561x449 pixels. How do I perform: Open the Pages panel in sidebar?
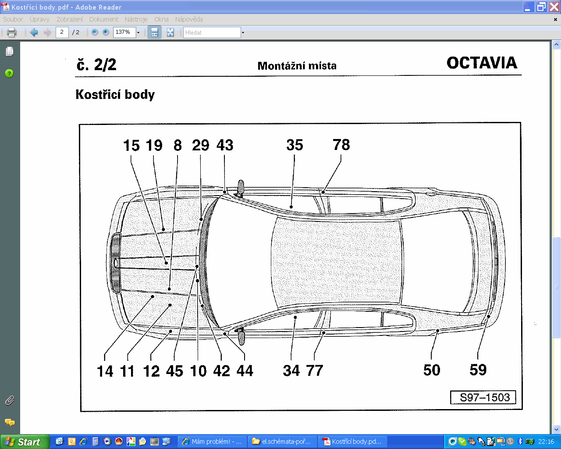click(9, 52)
